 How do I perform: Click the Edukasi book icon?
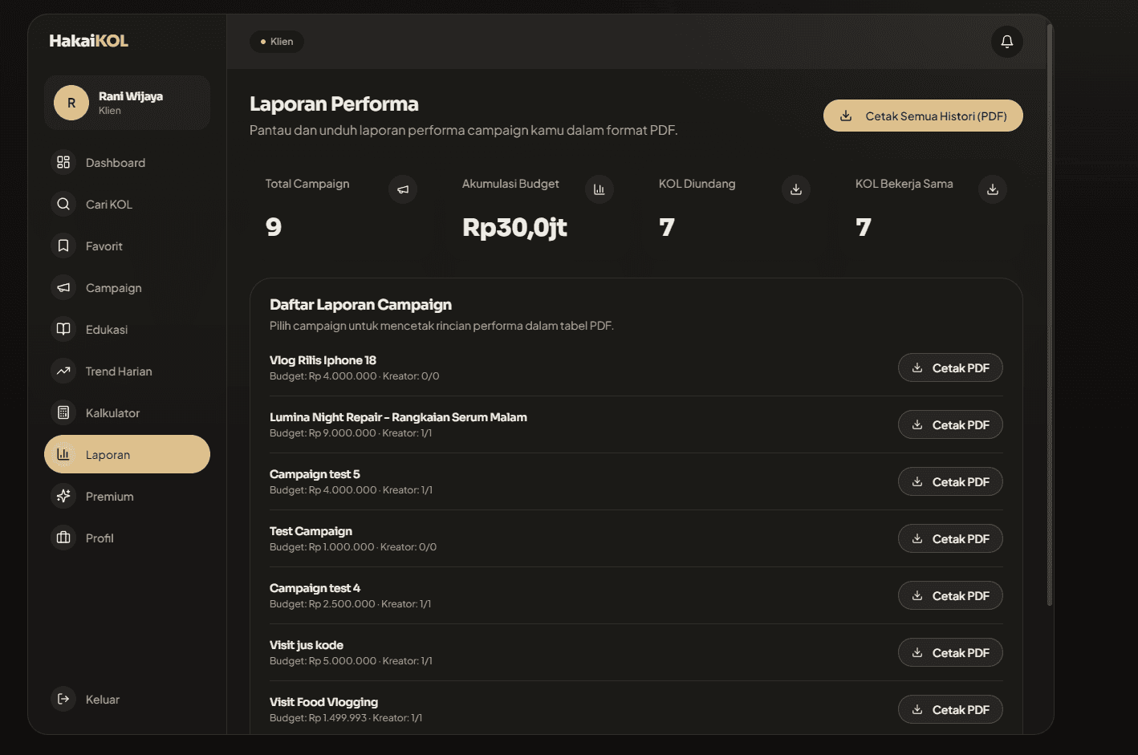pyautogui.click(x=63, y=329)
